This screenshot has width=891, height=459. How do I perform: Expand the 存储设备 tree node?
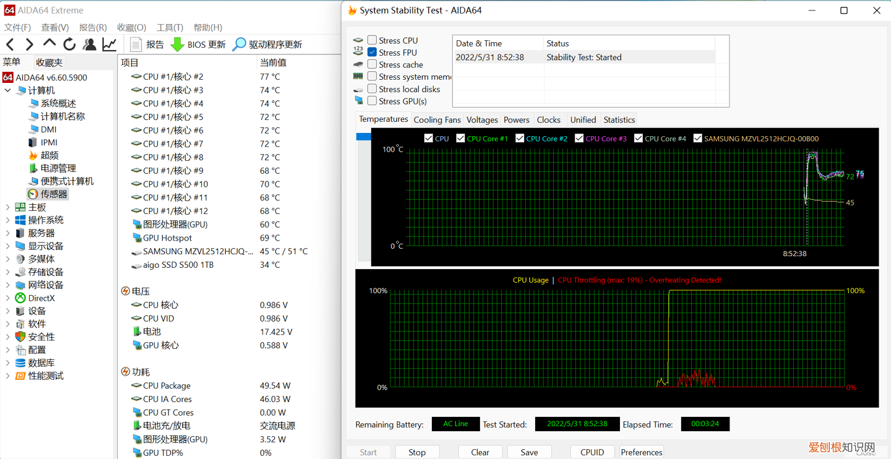coord(7,272)
